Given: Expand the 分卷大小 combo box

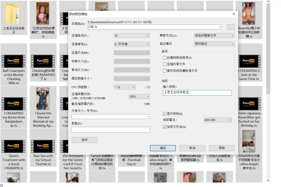Looking at the screenshot, I should pos(111,117).
